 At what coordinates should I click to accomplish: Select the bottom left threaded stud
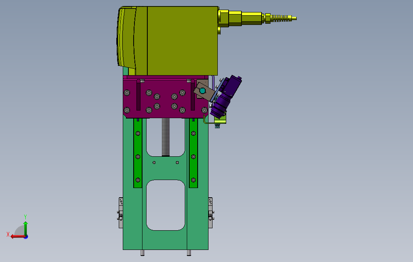click(x=142, y=253)
